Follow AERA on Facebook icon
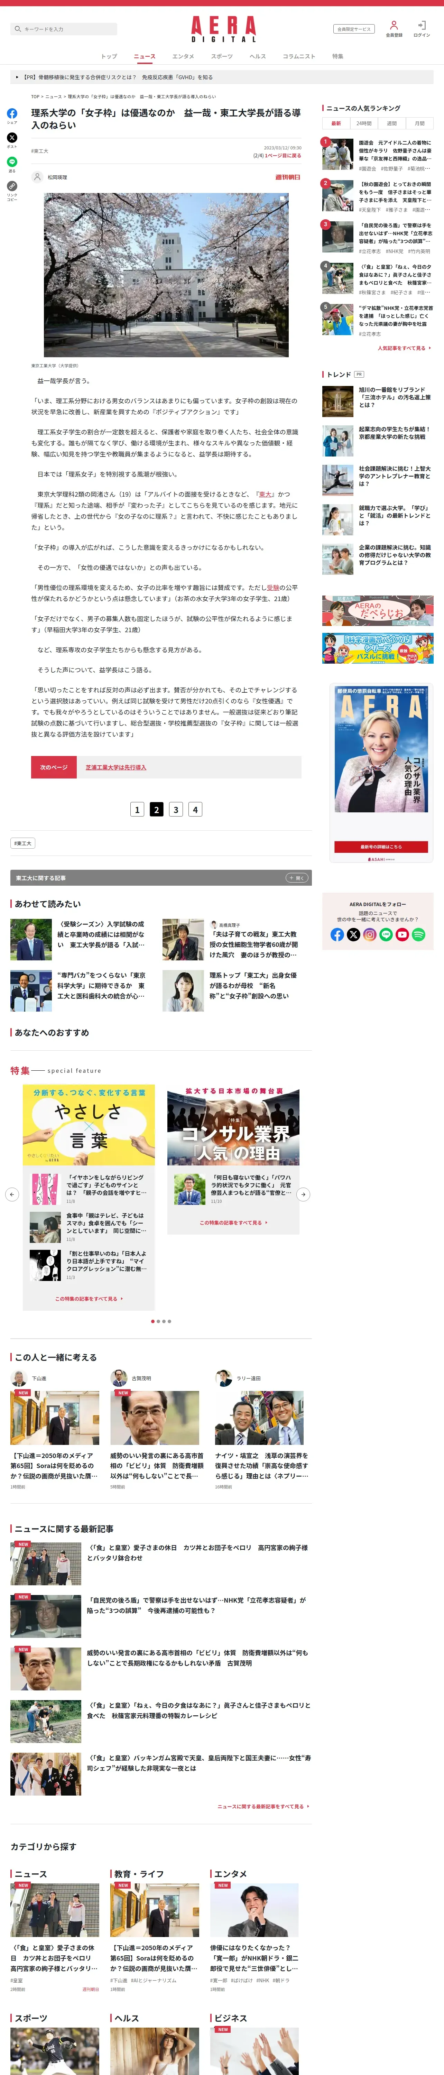This screenshot has width=444, height=2075. tap(337, 934)
